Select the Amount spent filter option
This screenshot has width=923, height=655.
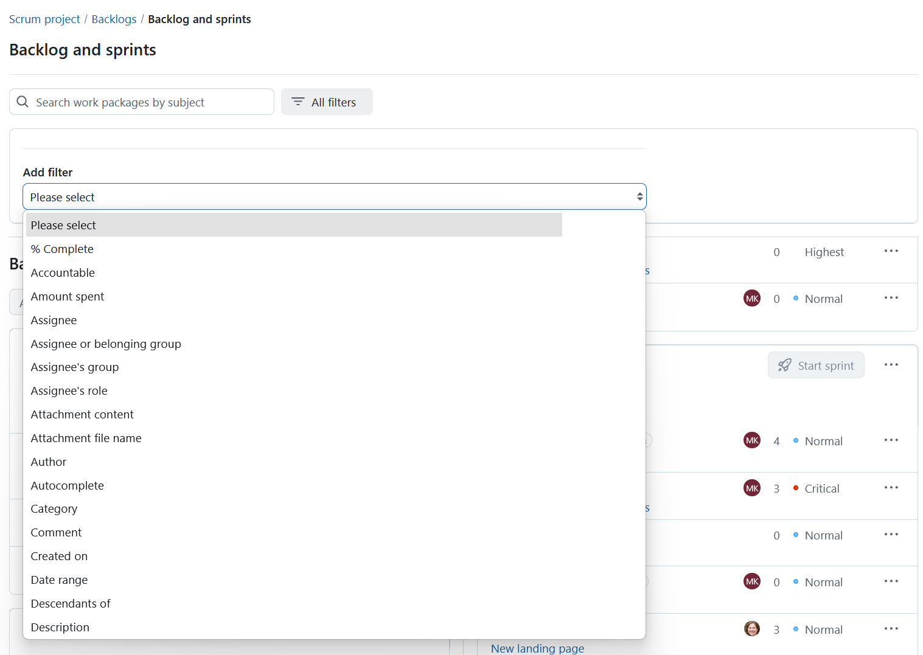(294, 296)
